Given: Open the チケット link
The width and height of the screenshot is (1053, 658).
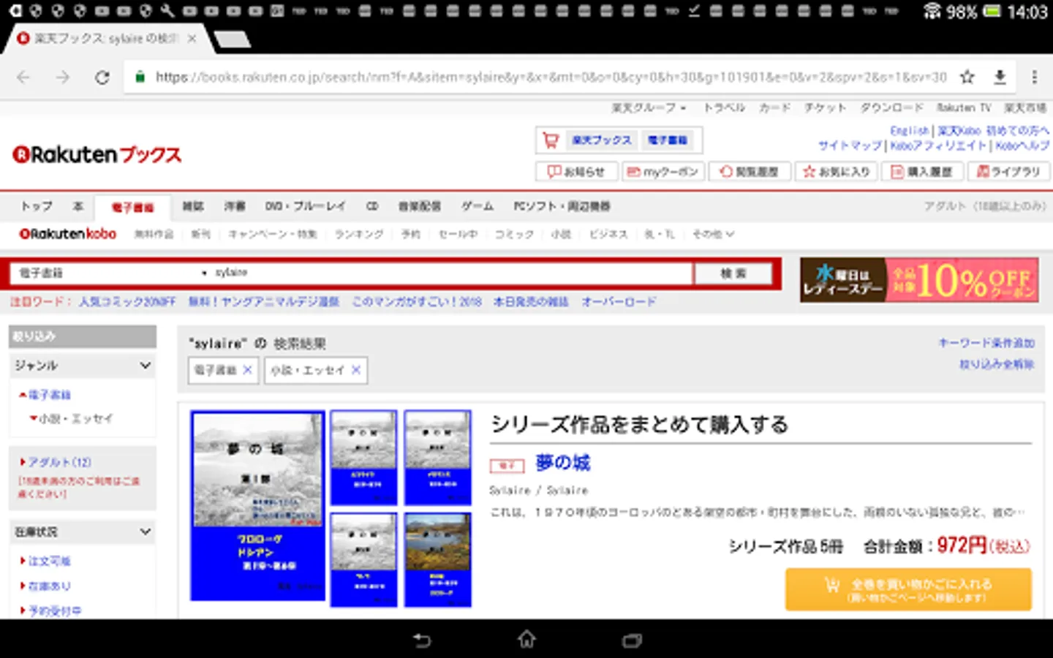Looking at the screenshot, I should 825,107.
